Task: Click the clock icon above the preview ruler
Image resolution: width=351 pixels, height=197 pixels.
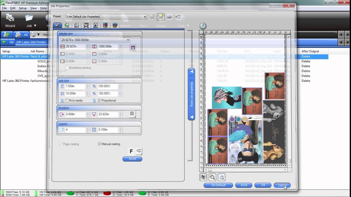Action: coord(203,26)
